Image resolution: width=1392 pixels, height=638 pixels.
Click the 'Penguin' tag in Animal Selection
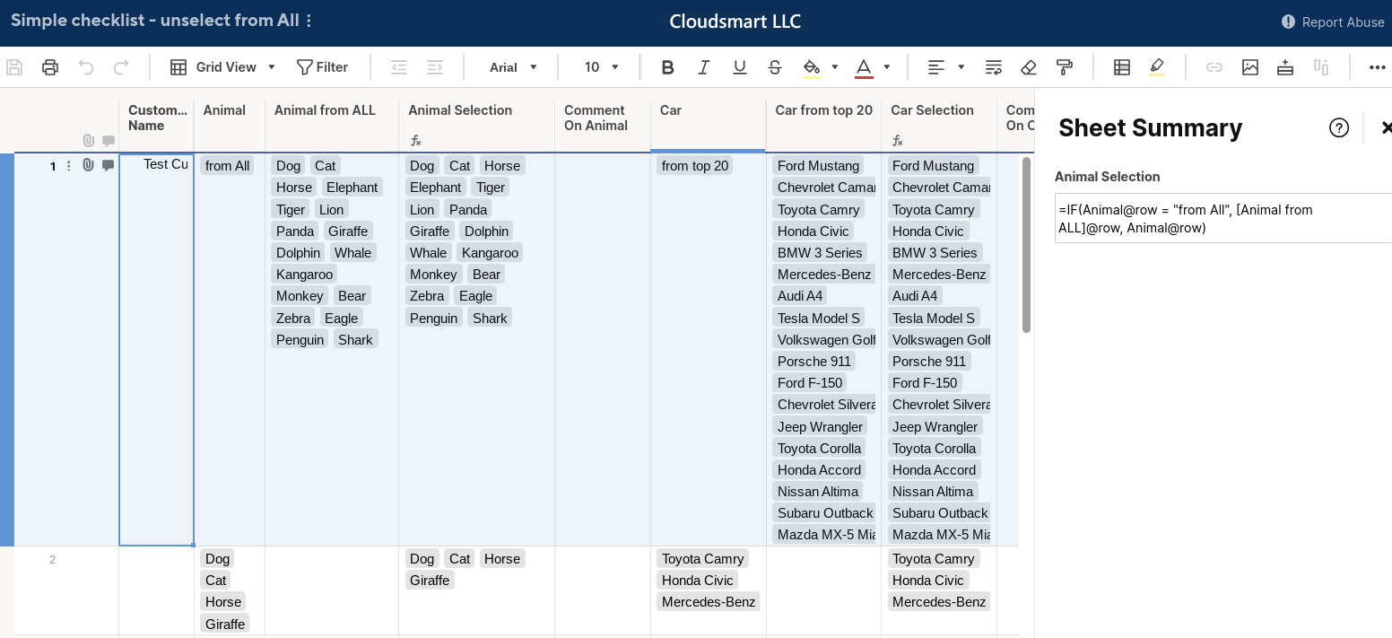433,318
